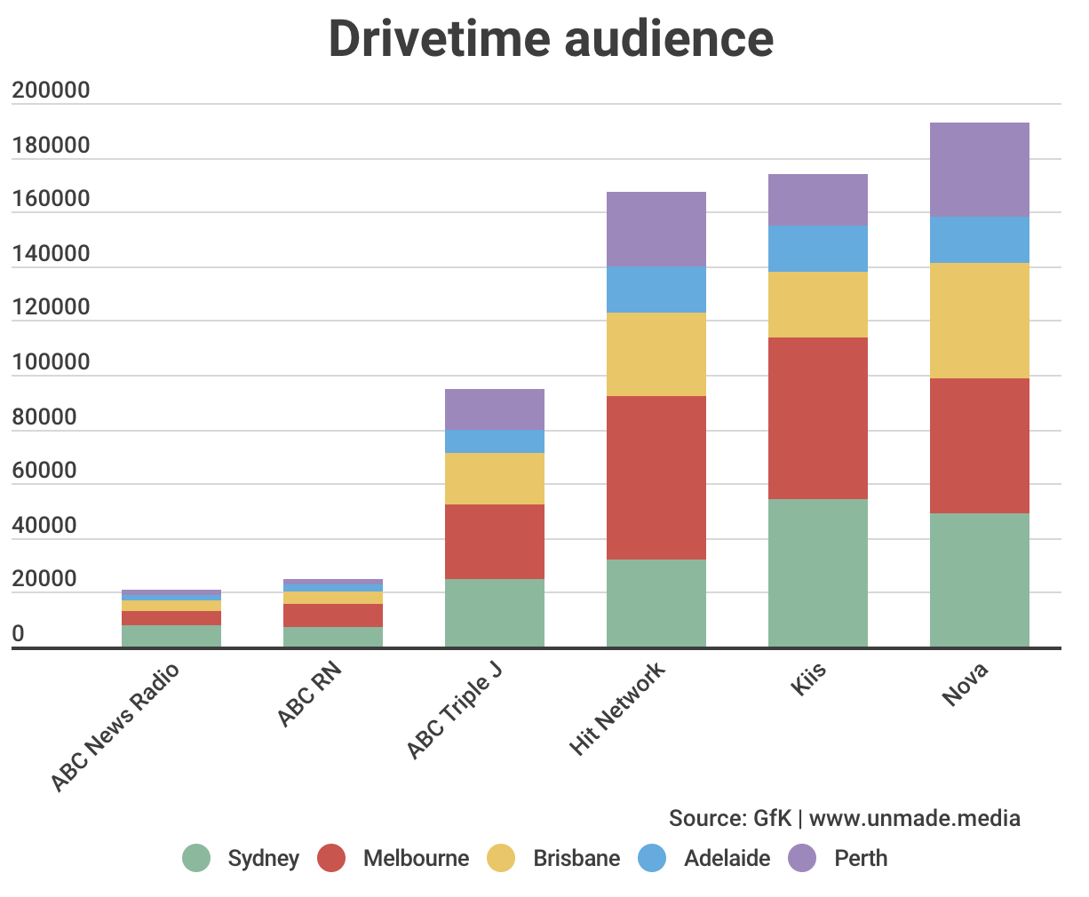This screenshot has height=897, width=1089.
Task: Pick the Hit Network bar's Adelaide segment
Action: [656, 290]
